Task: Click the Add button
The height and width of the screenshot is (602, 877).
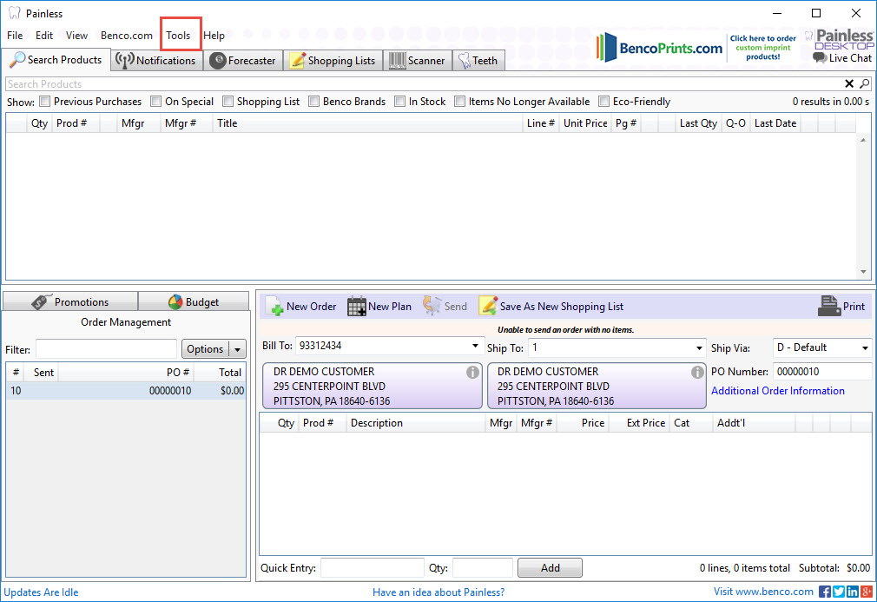Action: tap(550, 568)
